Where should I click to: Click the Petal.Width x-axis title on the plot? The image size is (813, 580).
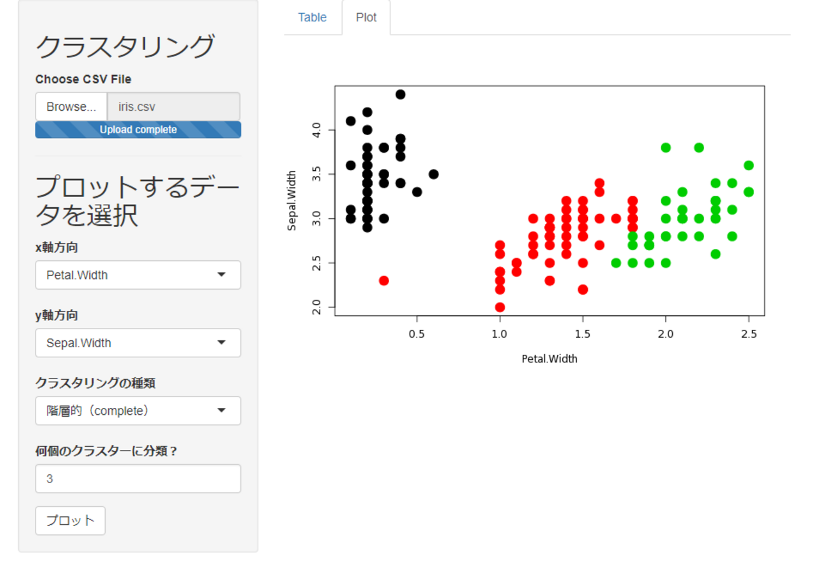(549, 359)
